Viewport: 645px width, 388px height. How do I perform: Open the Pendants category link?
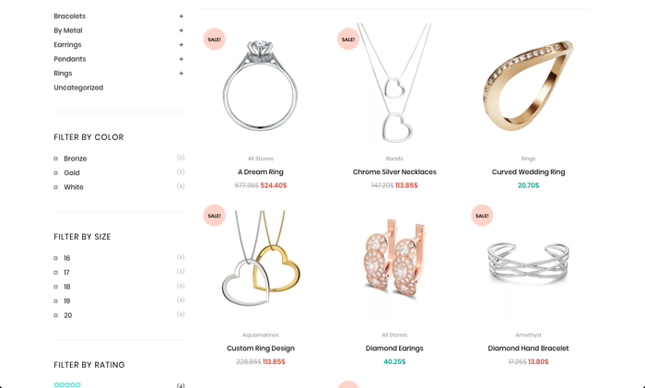[70, 59]
